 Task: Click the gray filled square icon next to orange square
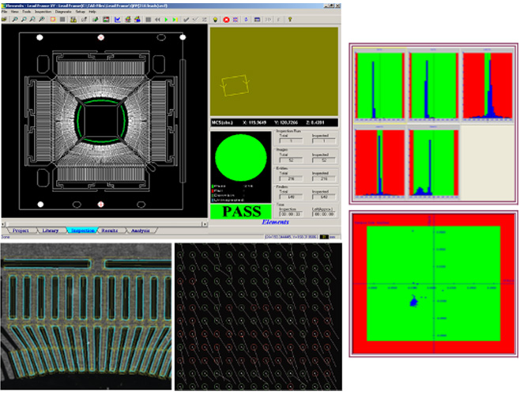[x=62, y=20]
